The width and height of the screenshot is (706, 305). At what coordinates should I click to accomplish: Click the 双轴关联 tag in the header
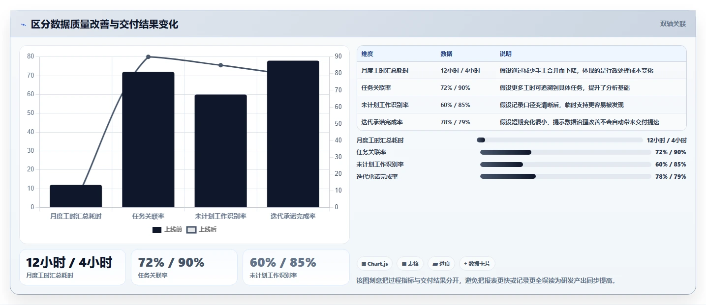673,24
